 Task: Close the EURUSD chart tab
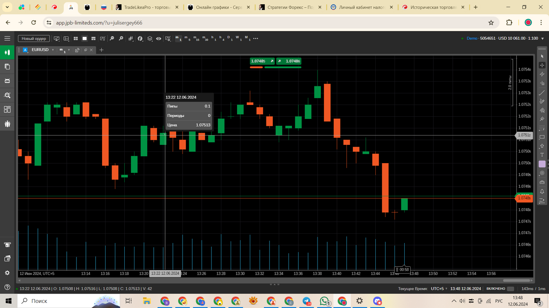point(91,50)
